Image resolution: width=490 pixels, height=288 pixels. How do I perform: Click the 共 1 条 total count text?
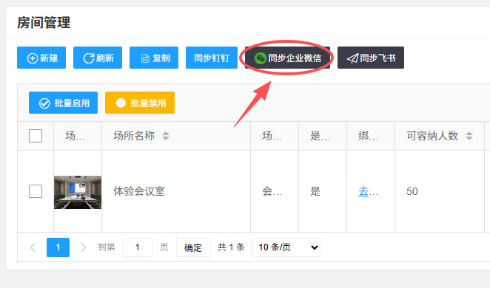pyautogui.click(x=231, y=247)
